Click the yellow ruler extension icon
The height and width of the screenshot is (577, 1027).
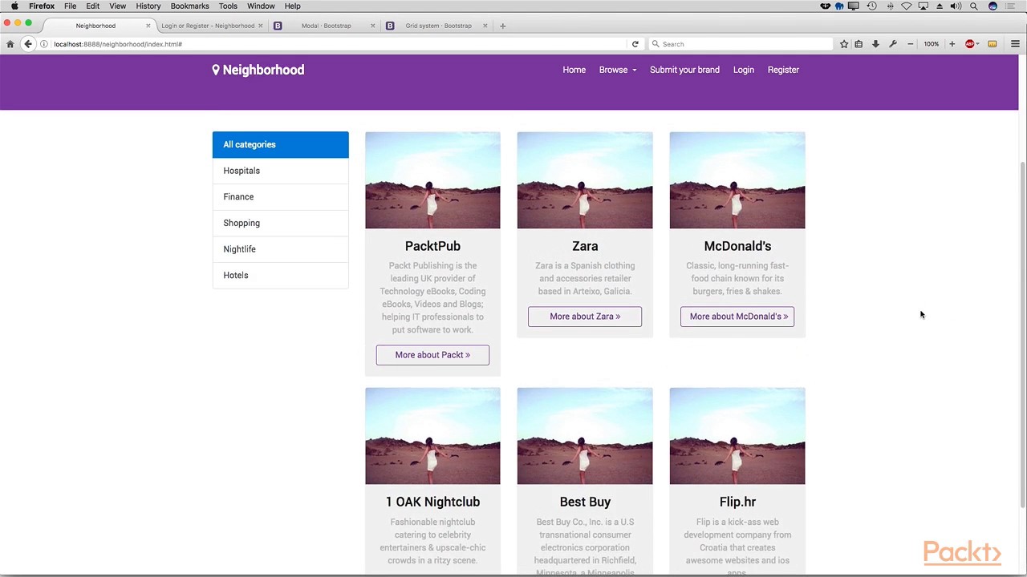(x=992, y=44)
